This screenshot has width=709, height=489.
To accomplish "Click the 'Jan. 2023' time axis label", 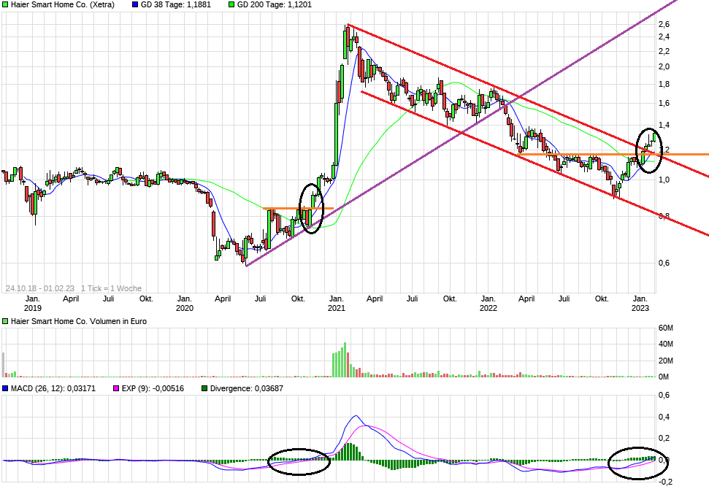I will click(640, 303).
